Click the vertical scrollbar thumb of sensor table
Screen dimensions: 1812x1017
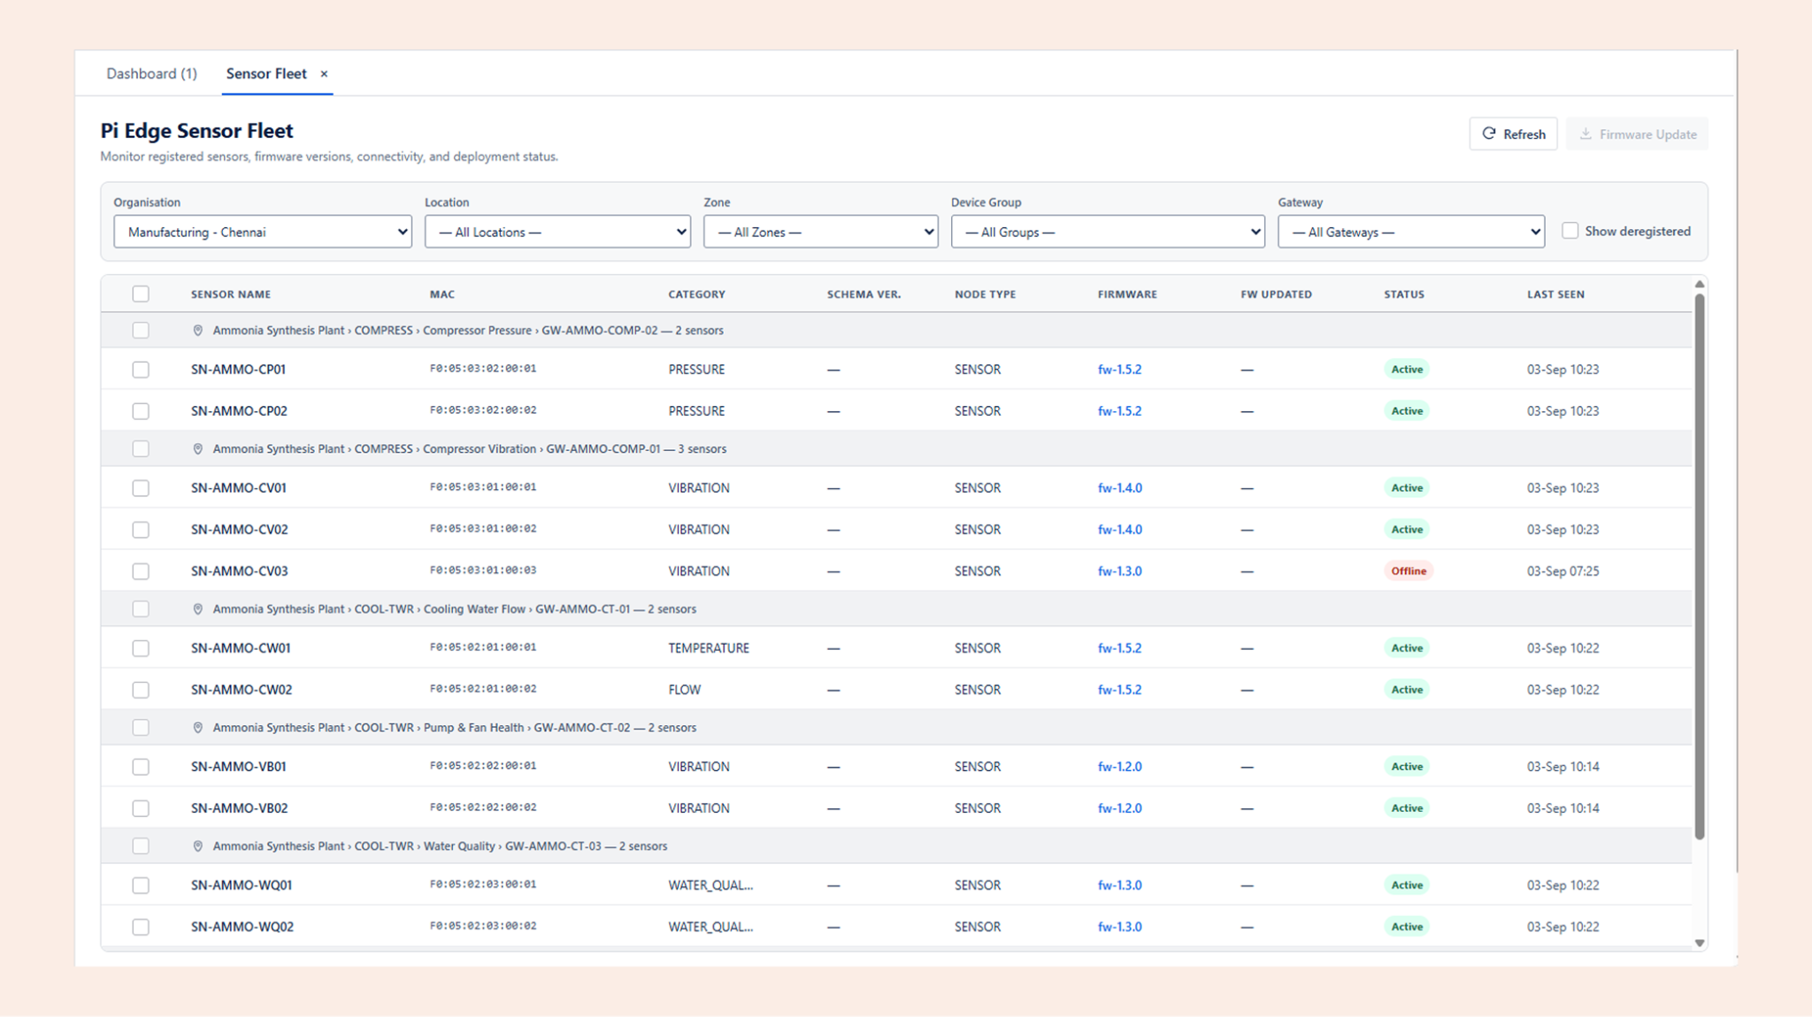[1699, 566]
